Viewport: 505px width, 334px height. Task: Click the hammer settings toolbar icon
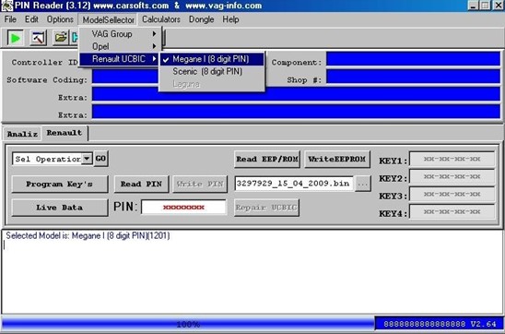39,38
